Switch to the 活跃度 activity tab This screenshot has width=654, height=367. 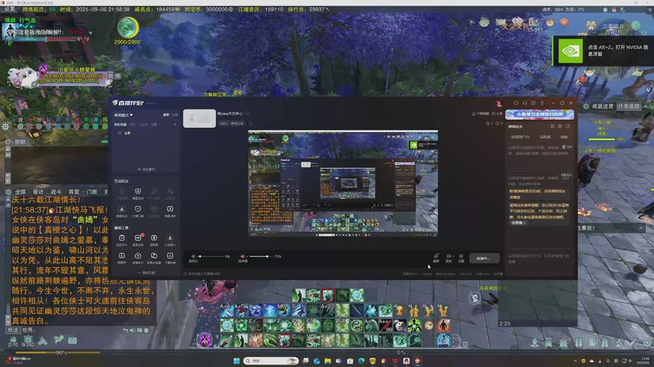[x=544, y=137]
